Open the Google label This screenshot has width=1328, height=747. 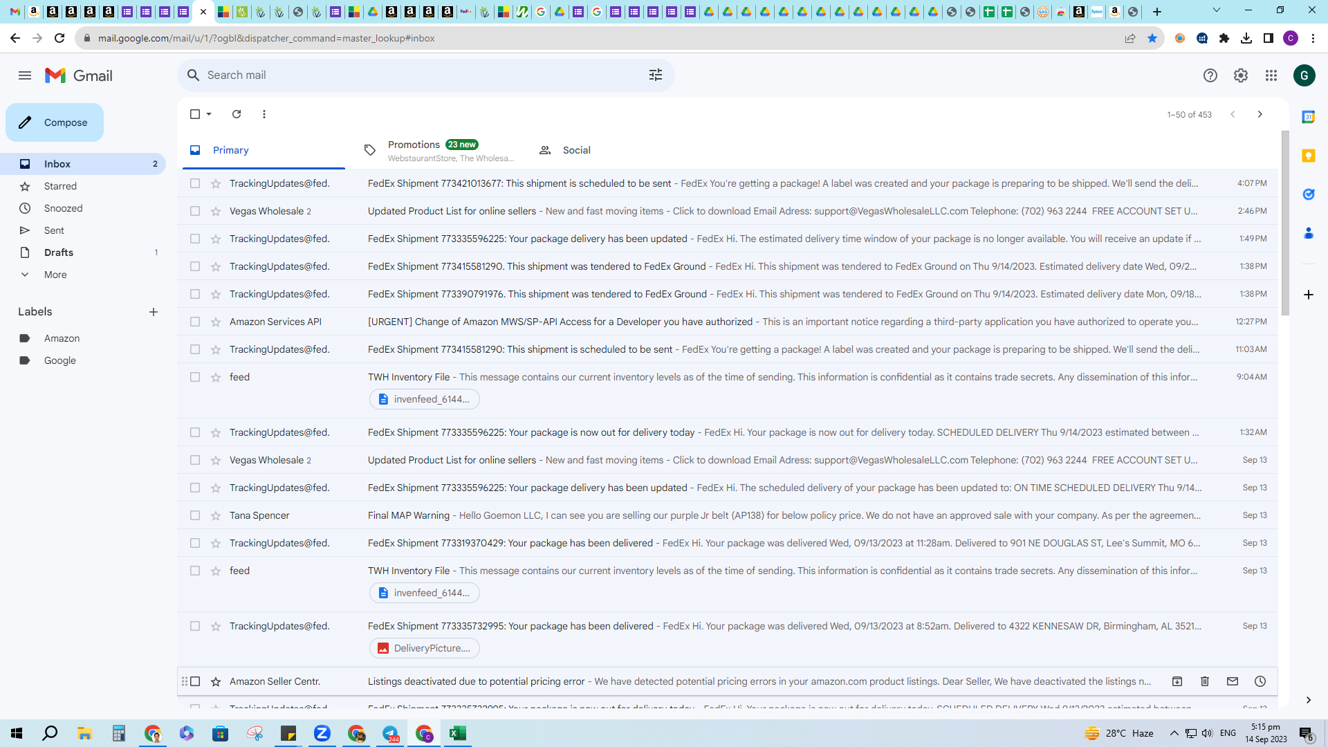(x=83, y=360)
